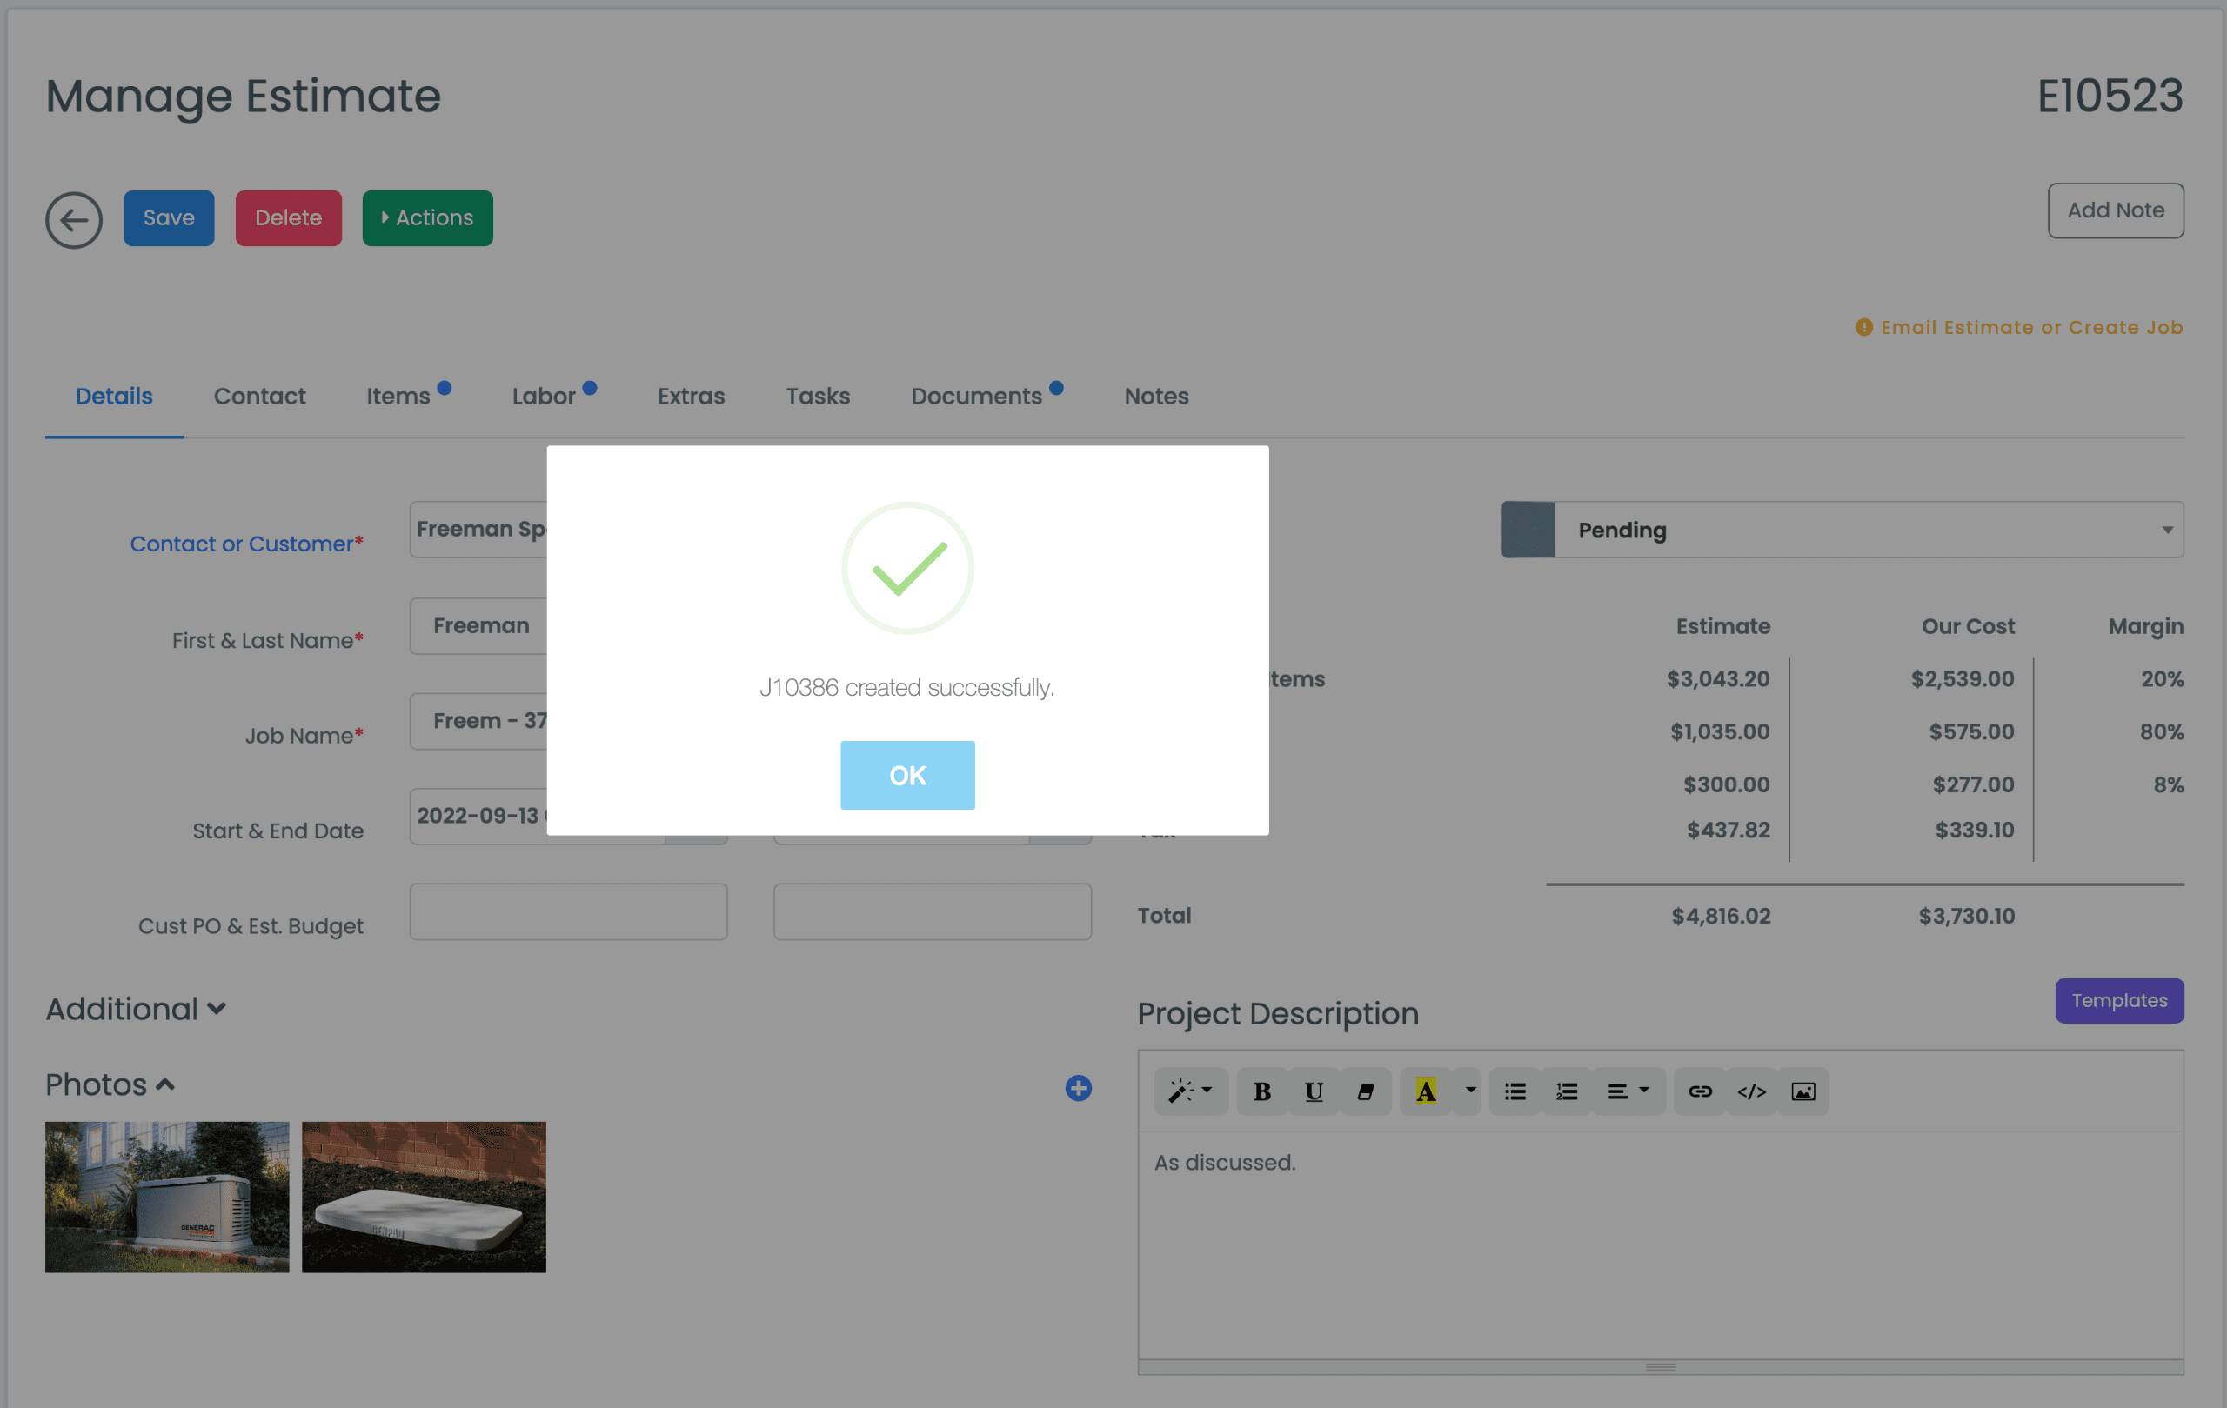Image resolution: width=2227 pixels, height=1408 pixels.
Task: Open the Templates button
Action: pos(2119,1000)
